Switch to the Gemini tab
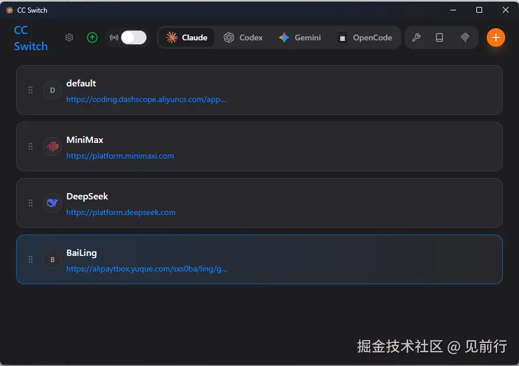Image resolution: width=519 pixels, height=366 pixels. (x=300, y=37)
